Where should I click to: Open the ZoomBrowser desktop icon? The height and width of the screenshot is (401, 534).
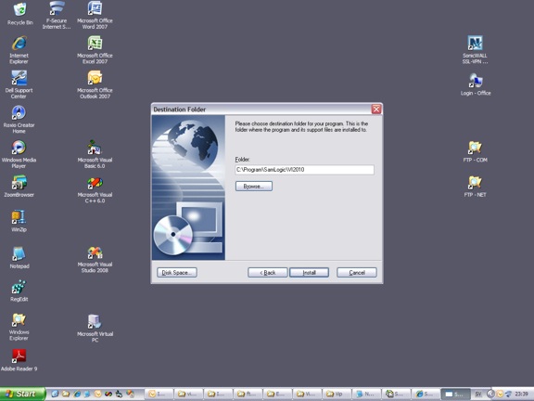(x=19, y=187)
